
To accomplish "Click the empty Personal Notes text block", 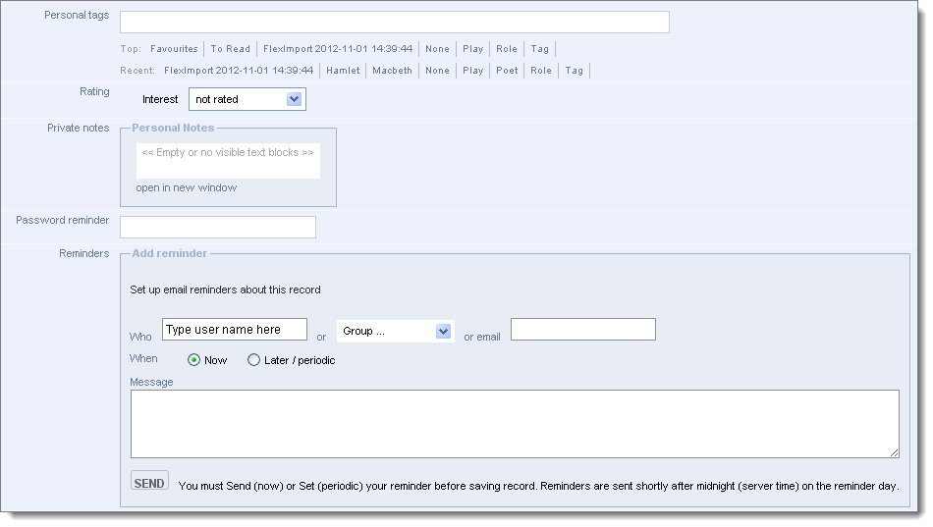I will point(228,160).
